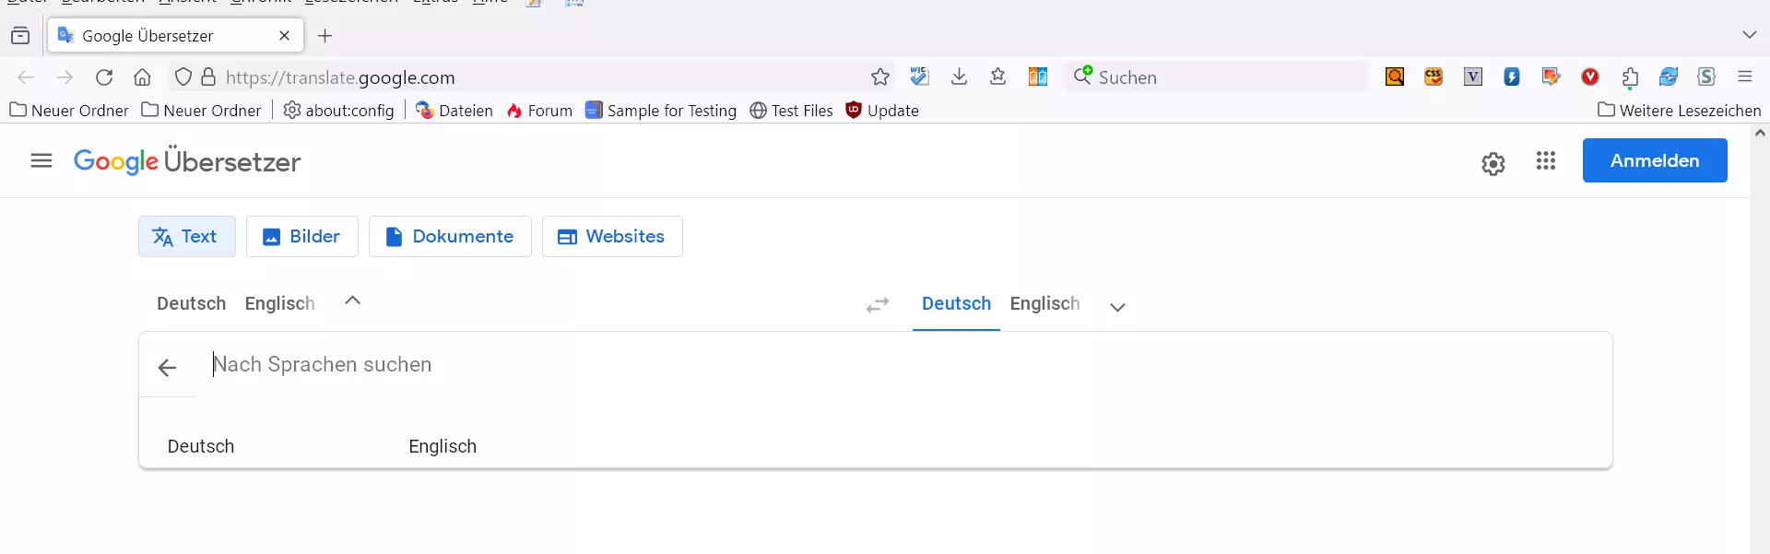Go back from language search
This screenshot has width=1770, height=554.
coord(167,368)
